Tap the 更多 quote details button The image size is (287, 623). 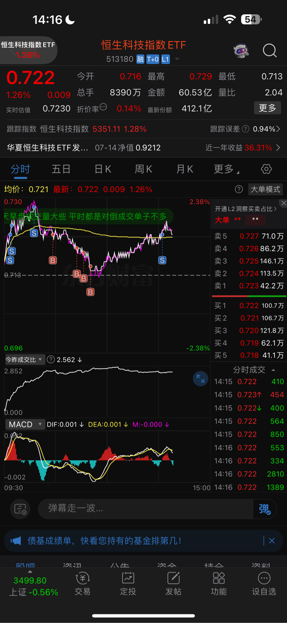[x=268, y=108]
